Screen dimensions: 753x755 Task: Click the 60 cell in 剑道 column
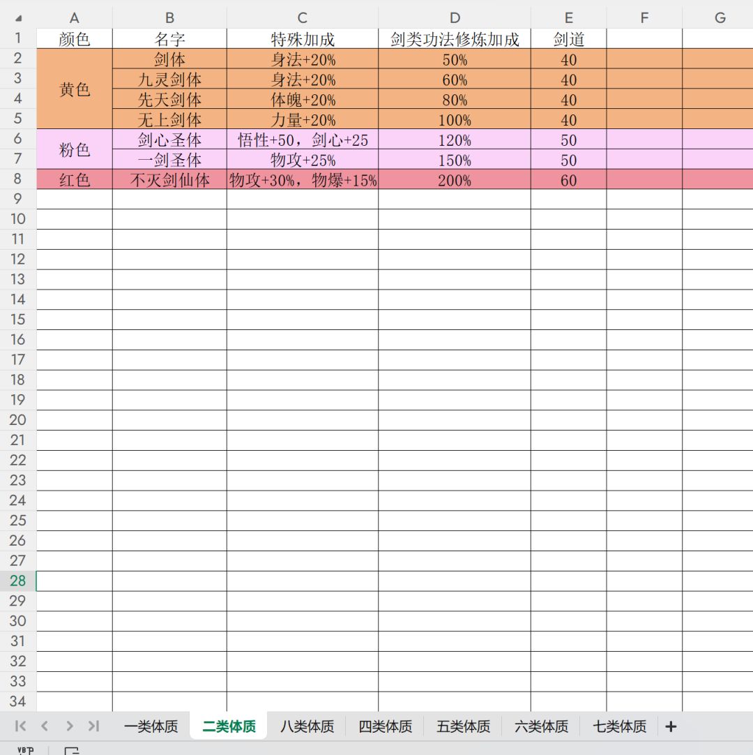click(x=568, y=179)
